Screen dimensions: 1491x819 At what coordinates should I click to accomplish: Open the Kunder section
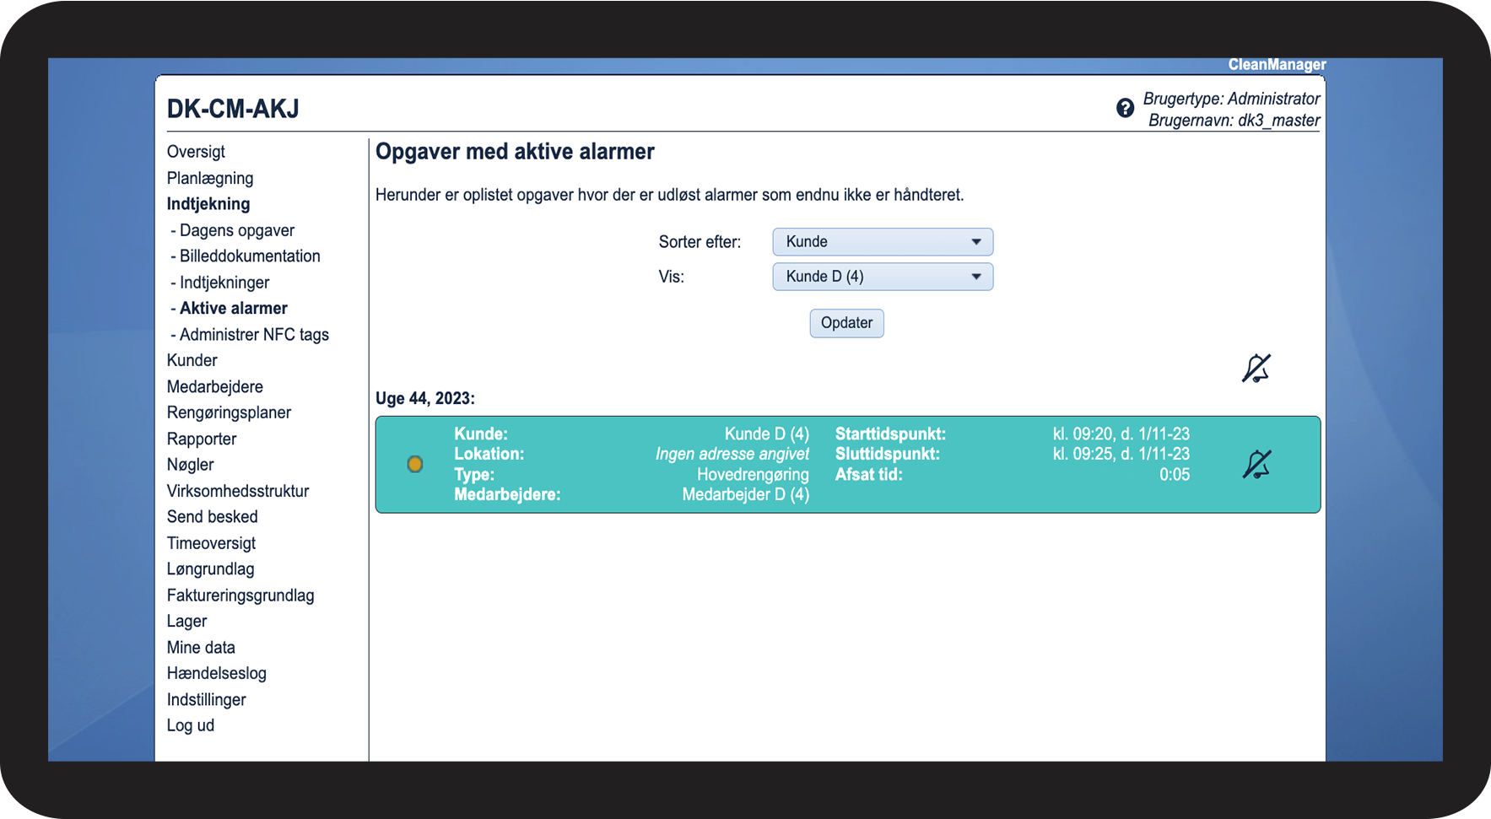pos(192,360)
